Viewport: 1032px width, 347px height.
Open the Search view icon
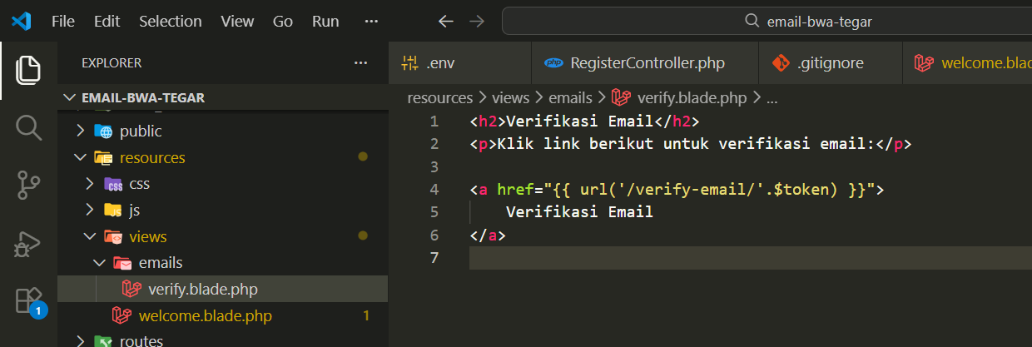pos(28,128)
